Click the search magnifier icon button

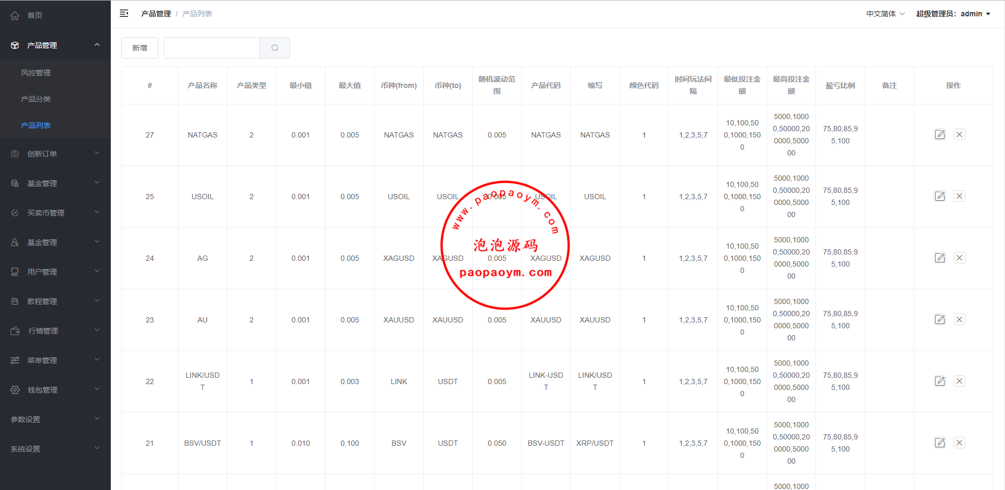(275, 48)
